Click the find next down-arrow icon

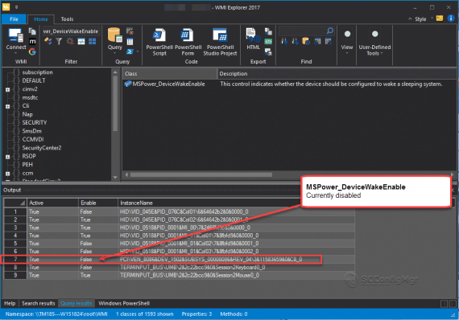[x=295, y=42]
